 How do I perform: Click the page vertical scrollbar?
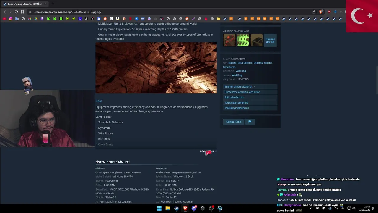coord(377,80)
